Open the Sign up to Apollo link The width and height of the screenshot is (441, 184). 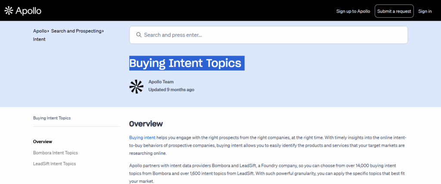tap(353, 11)
